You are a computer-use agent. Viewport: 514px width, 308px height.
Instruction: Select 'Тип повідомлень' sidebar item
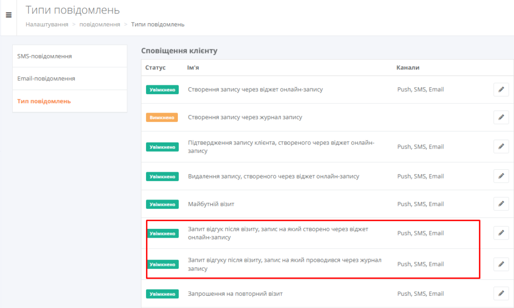click(44, 101)
